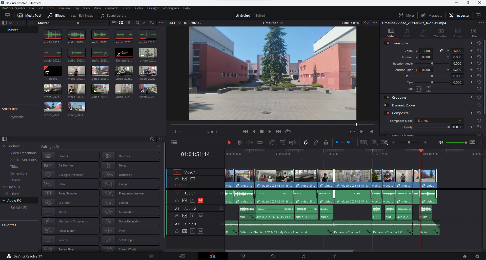Click the Custom Zoom icon
Screen dimensions: 486x260
click(384, 142)
